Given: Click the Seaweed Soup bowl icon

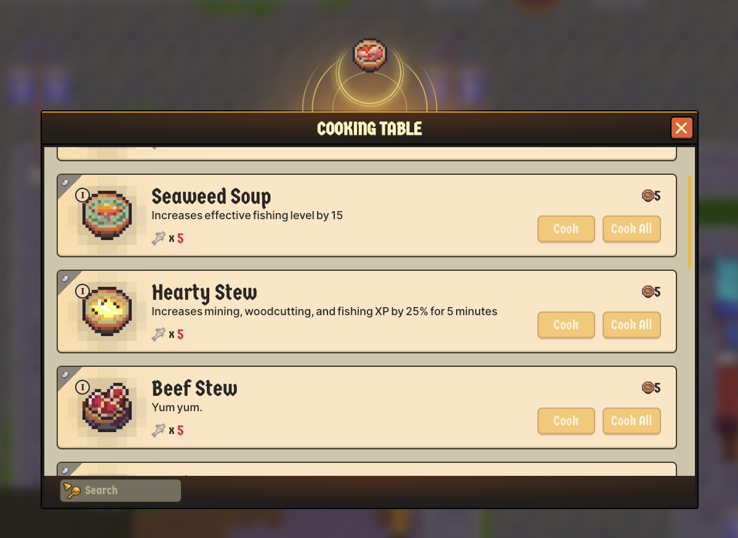Looking at the screenshot, I should (x=107, y=215).
